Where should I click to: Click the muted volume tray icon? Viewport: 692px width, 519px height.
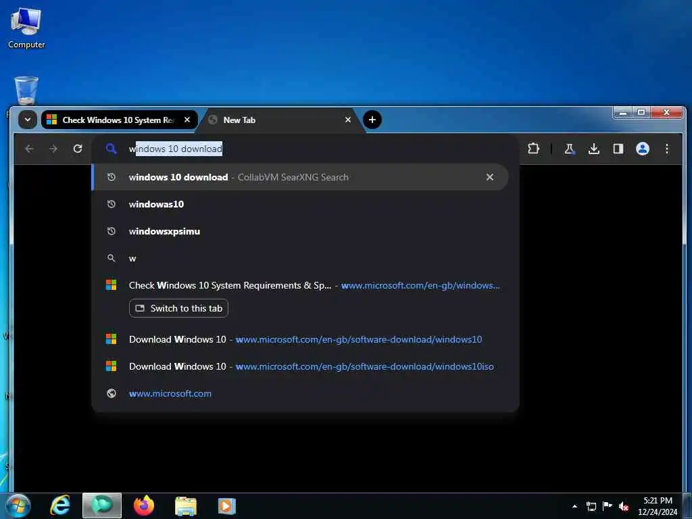coord(624,506)
